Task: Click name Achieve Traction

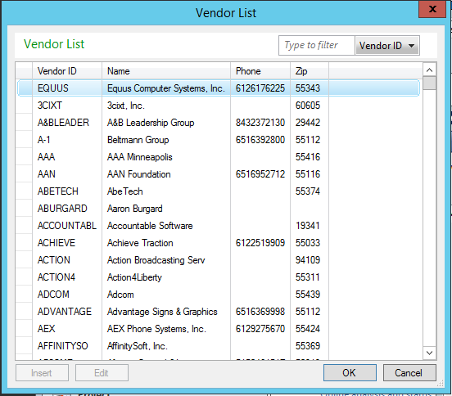Action: 140,243
